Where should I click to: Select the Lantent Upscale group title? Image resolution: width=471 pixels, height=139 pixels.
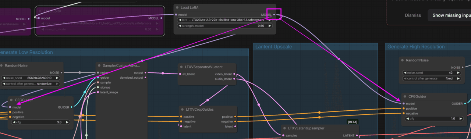(274, 47)
